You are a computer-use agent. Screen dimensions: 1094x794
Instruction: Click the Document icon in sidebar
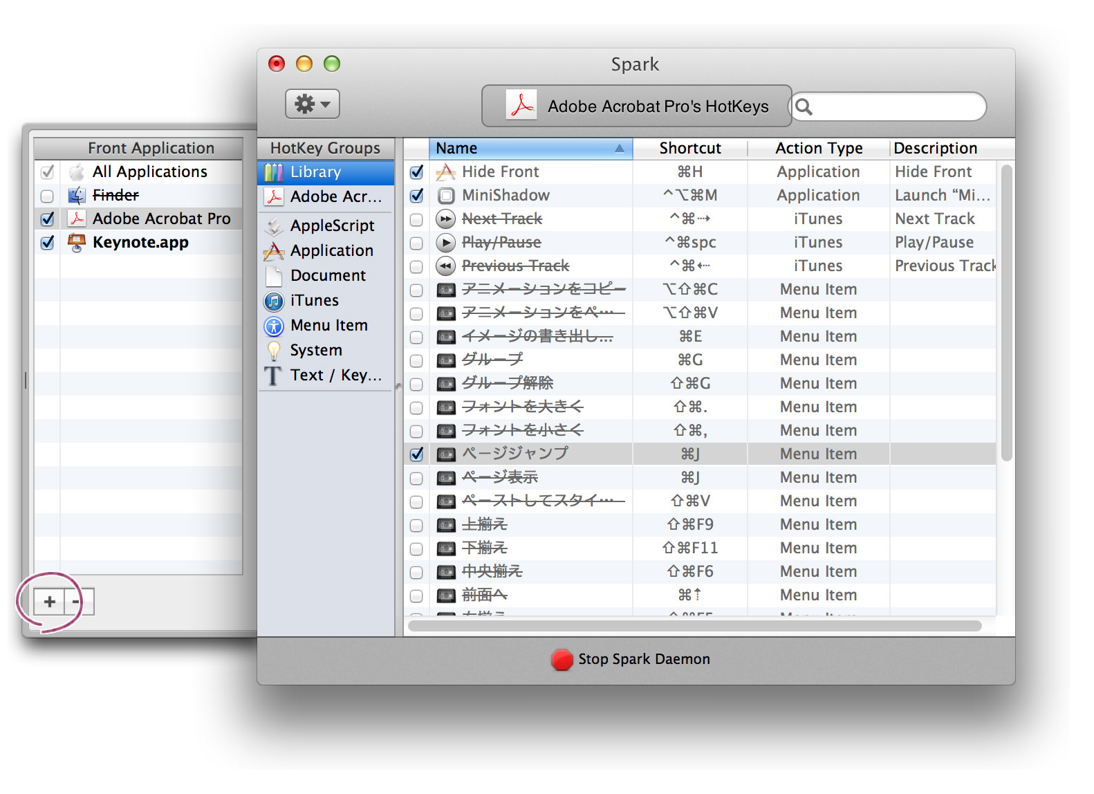(275, 276)
